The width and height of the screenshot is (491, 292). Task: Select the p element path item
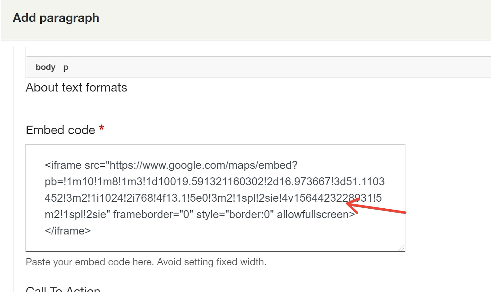pyautogui.click(x=66, y=67)
